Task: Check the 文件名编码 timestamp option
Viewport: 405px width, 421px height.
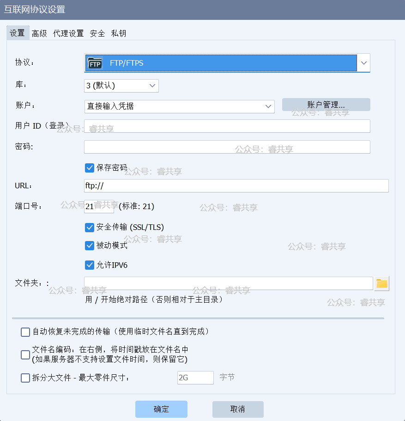Action: (x=25, y=354)
